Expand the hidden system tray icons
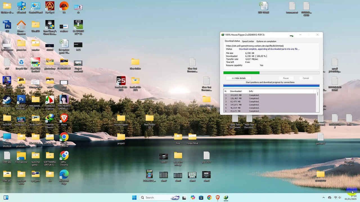This screenshot has height=202, width=360. click(323, 198)
